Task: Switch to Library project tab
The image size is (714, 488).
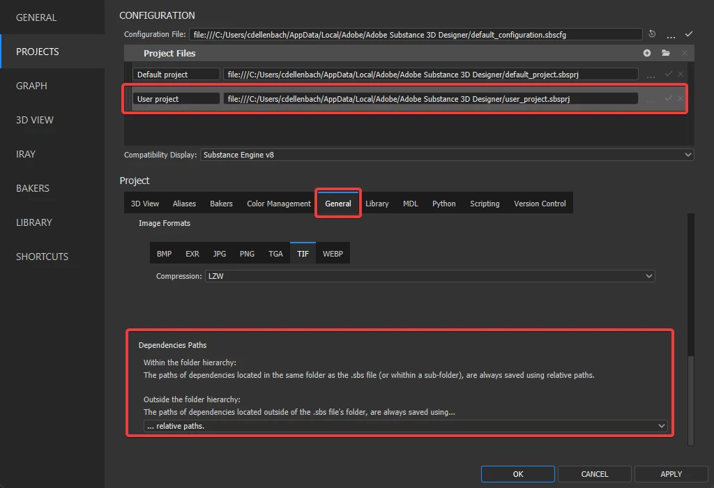Action: pyautogui.click(x=377, y=204)
